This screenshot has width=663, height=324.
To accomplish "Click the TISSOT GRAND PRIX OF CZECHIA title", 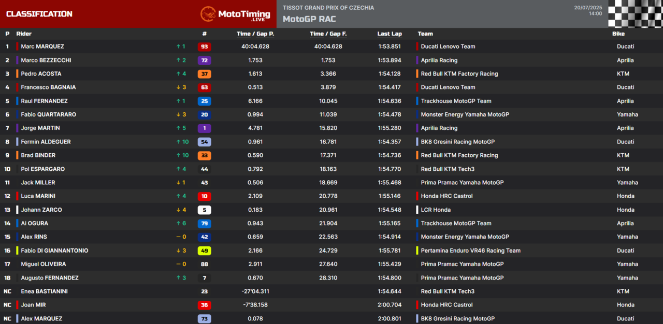I will click(328, 8).
